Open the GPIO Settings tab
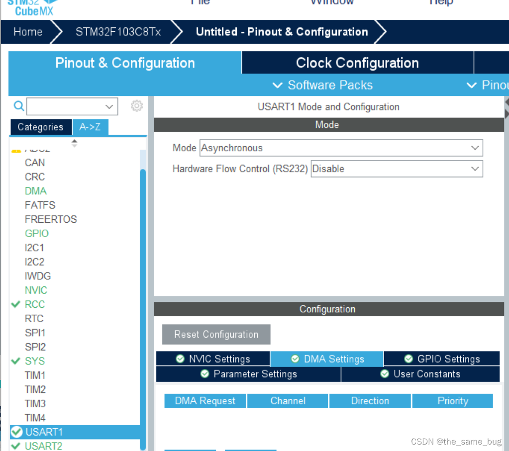The width and height of the screenshot is (509, 451). click(x=442, y=359)
